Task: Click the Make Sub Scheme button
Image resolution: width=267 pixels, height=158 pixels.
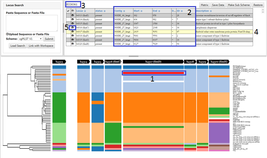Action: tap(239, 5)
